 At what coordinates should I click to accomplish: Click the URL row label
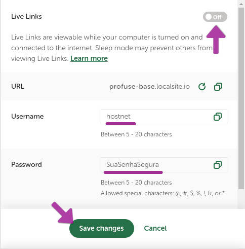click(18, 86)
